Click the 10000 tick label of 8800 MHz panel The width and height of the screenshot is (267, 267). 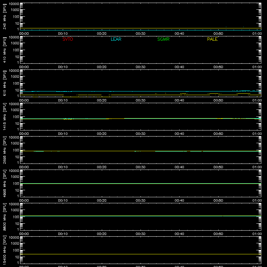14,204
